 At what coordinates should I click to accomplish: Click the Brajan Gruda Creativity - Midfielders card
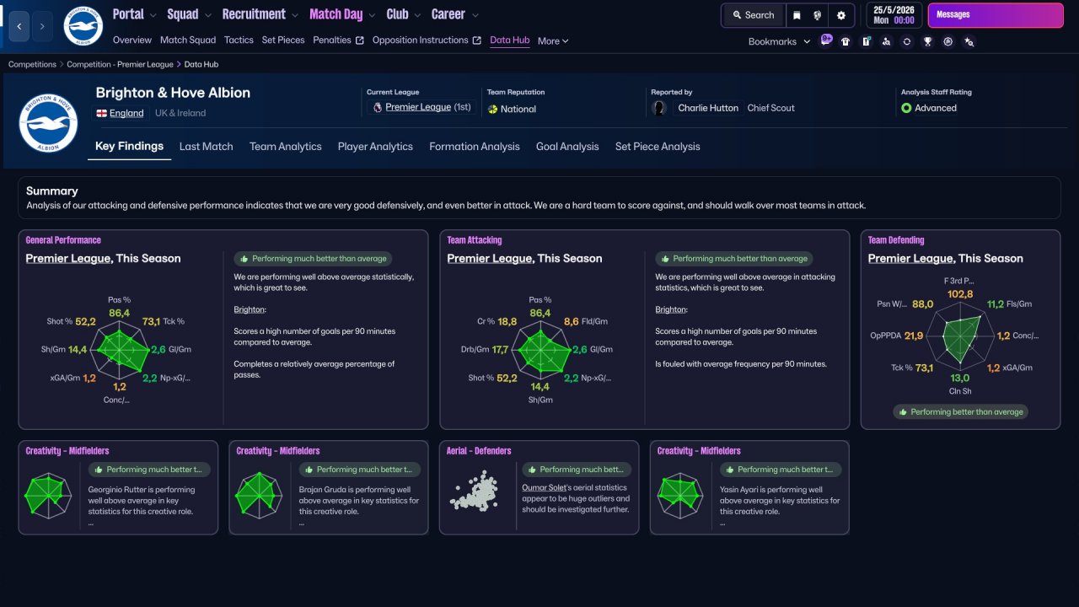(x=329, y=487)
